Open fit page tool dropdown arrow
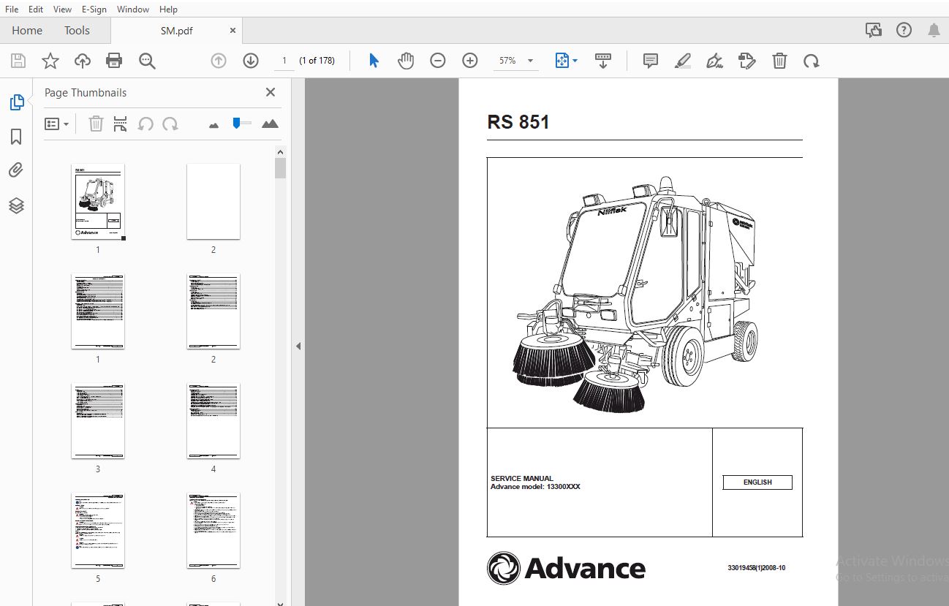The image size is (949, 606). (x=575, y=61)
